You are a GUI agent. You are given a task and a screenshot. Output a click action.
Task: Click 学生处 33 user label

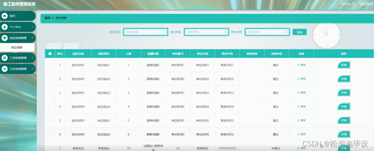pyautogui.click(x=348, y=4)
